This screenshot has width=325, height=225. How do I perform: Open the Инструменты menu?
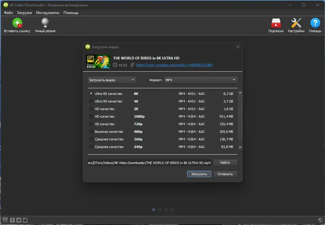[x=48, y=13]
